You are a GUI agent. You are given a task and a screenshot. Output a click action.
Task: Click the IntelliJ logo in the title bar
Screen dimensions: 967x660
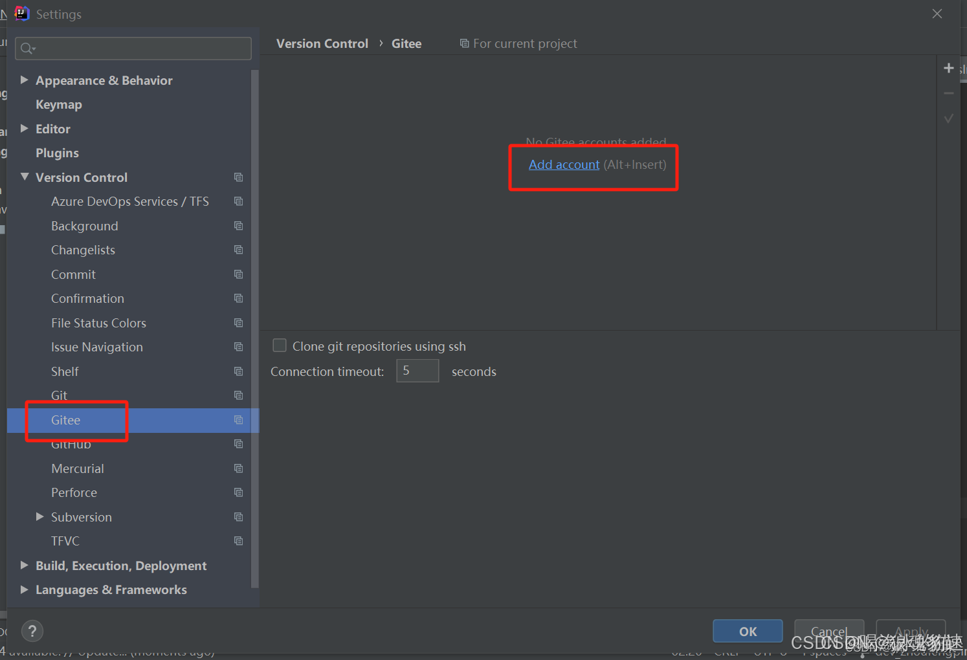coord(22,14)
